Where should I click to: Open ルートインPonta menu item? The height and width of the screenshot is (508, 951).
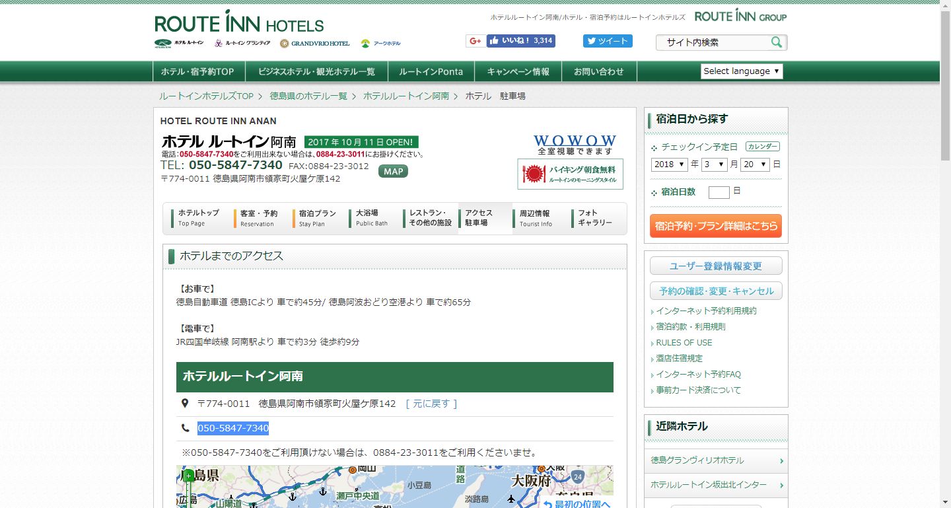[431, 71]
